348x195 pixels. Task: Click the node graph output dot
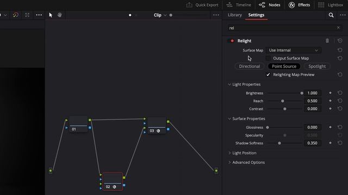point(216,171)
